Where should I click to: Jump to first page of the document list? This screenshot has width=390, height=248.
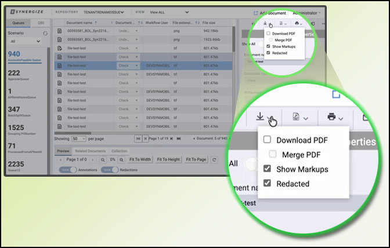(138, 139)
